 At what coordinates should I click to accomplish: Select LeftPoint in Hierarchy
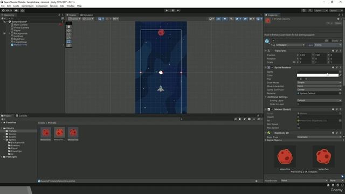(x=18, y=36)
